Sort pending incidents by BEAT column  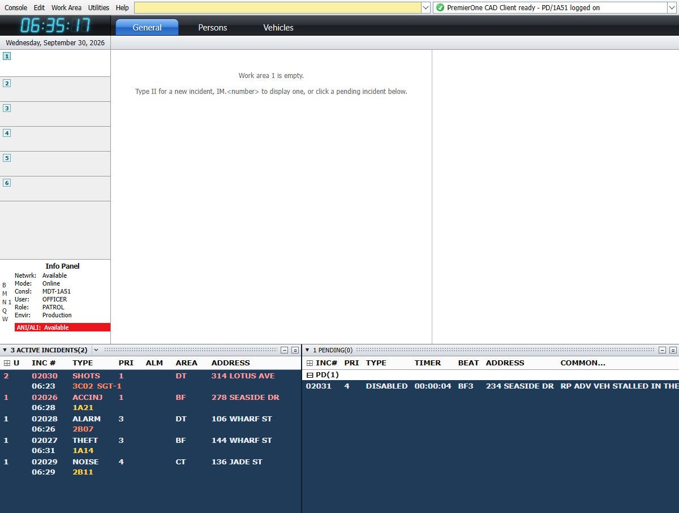[469, 363]
